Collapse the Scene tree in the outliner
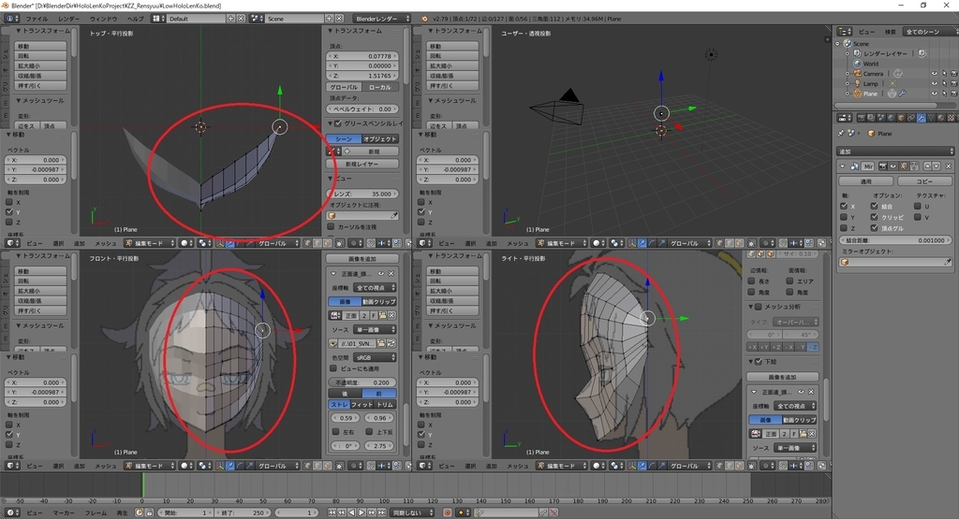Screen dimensions: 959x519 [x=837, y=44]
